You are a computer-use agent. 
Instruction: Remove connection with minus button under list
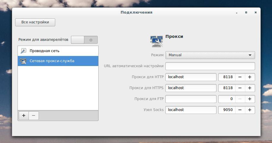[x=34, y=115]
